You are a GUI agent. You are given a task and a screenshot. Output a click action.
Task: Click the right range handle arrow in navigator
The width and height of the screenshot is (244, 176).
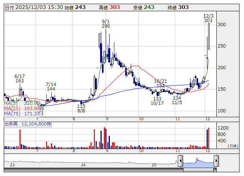[216, 161]
